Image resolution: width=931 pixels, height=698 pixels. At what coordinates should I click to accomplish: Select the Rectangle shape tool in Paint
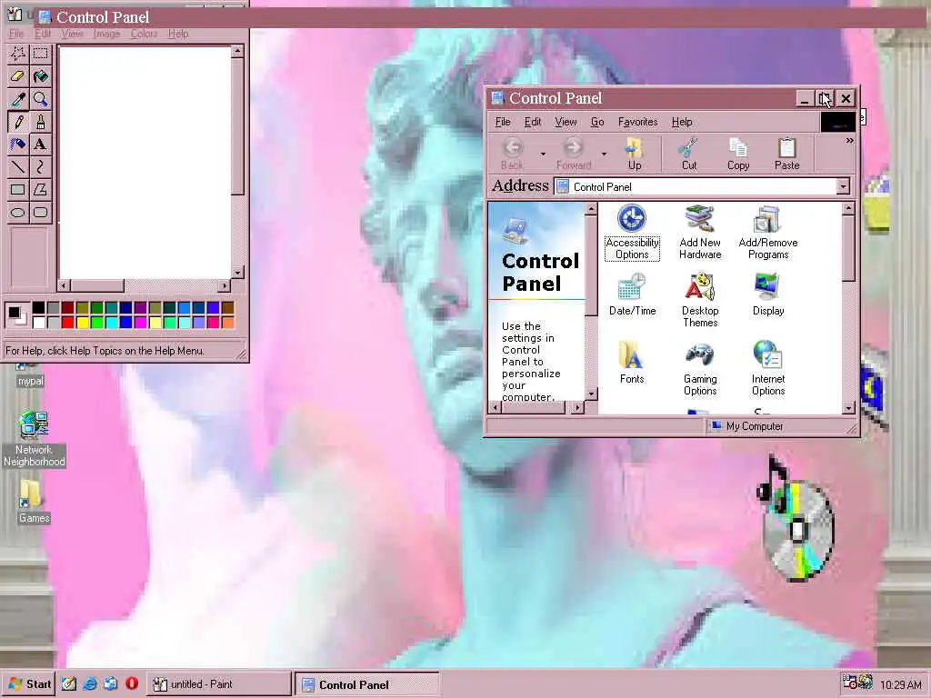coord(18,190)
